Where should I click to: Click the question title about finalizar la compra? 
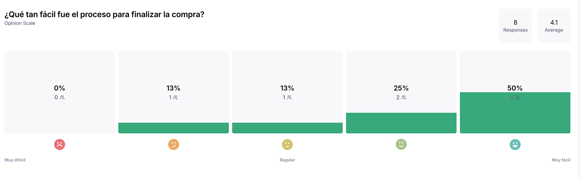[x=104, y=14]
